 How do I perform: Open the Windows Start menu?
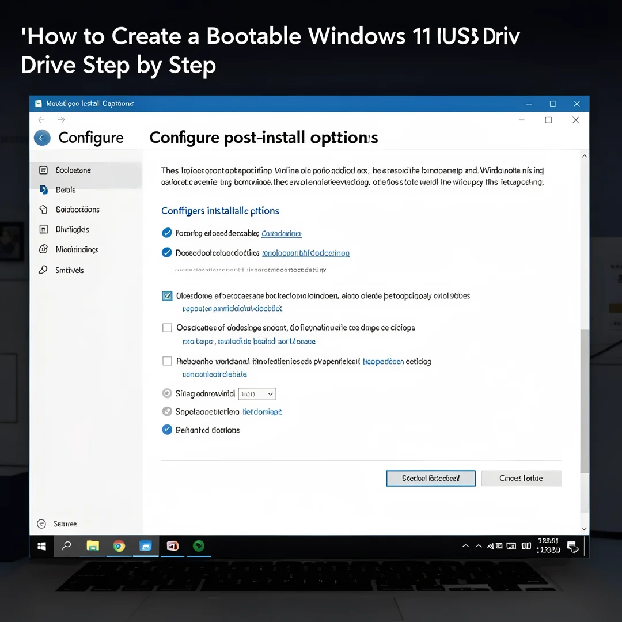(41, 546)
